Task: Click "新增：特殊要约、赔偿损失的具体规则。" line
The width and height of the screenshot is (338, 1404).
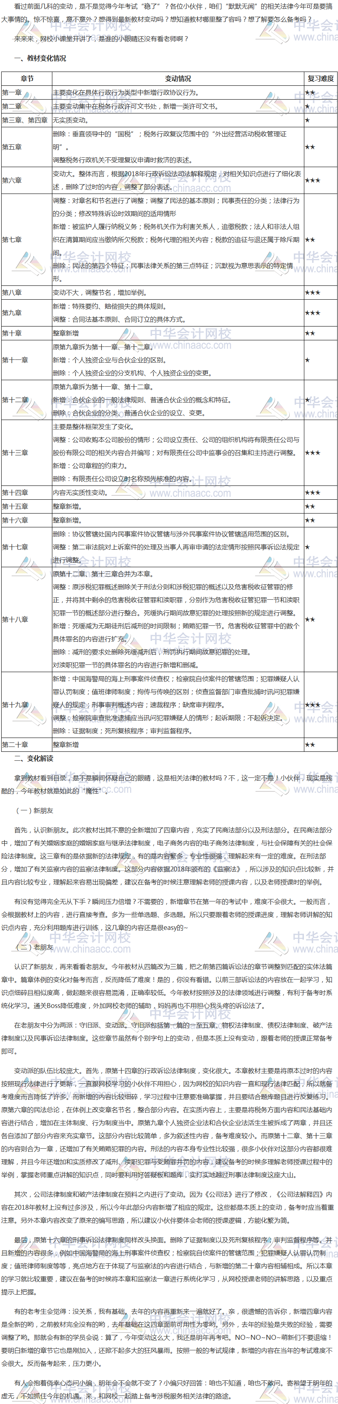Action: (x=110, y=306)
